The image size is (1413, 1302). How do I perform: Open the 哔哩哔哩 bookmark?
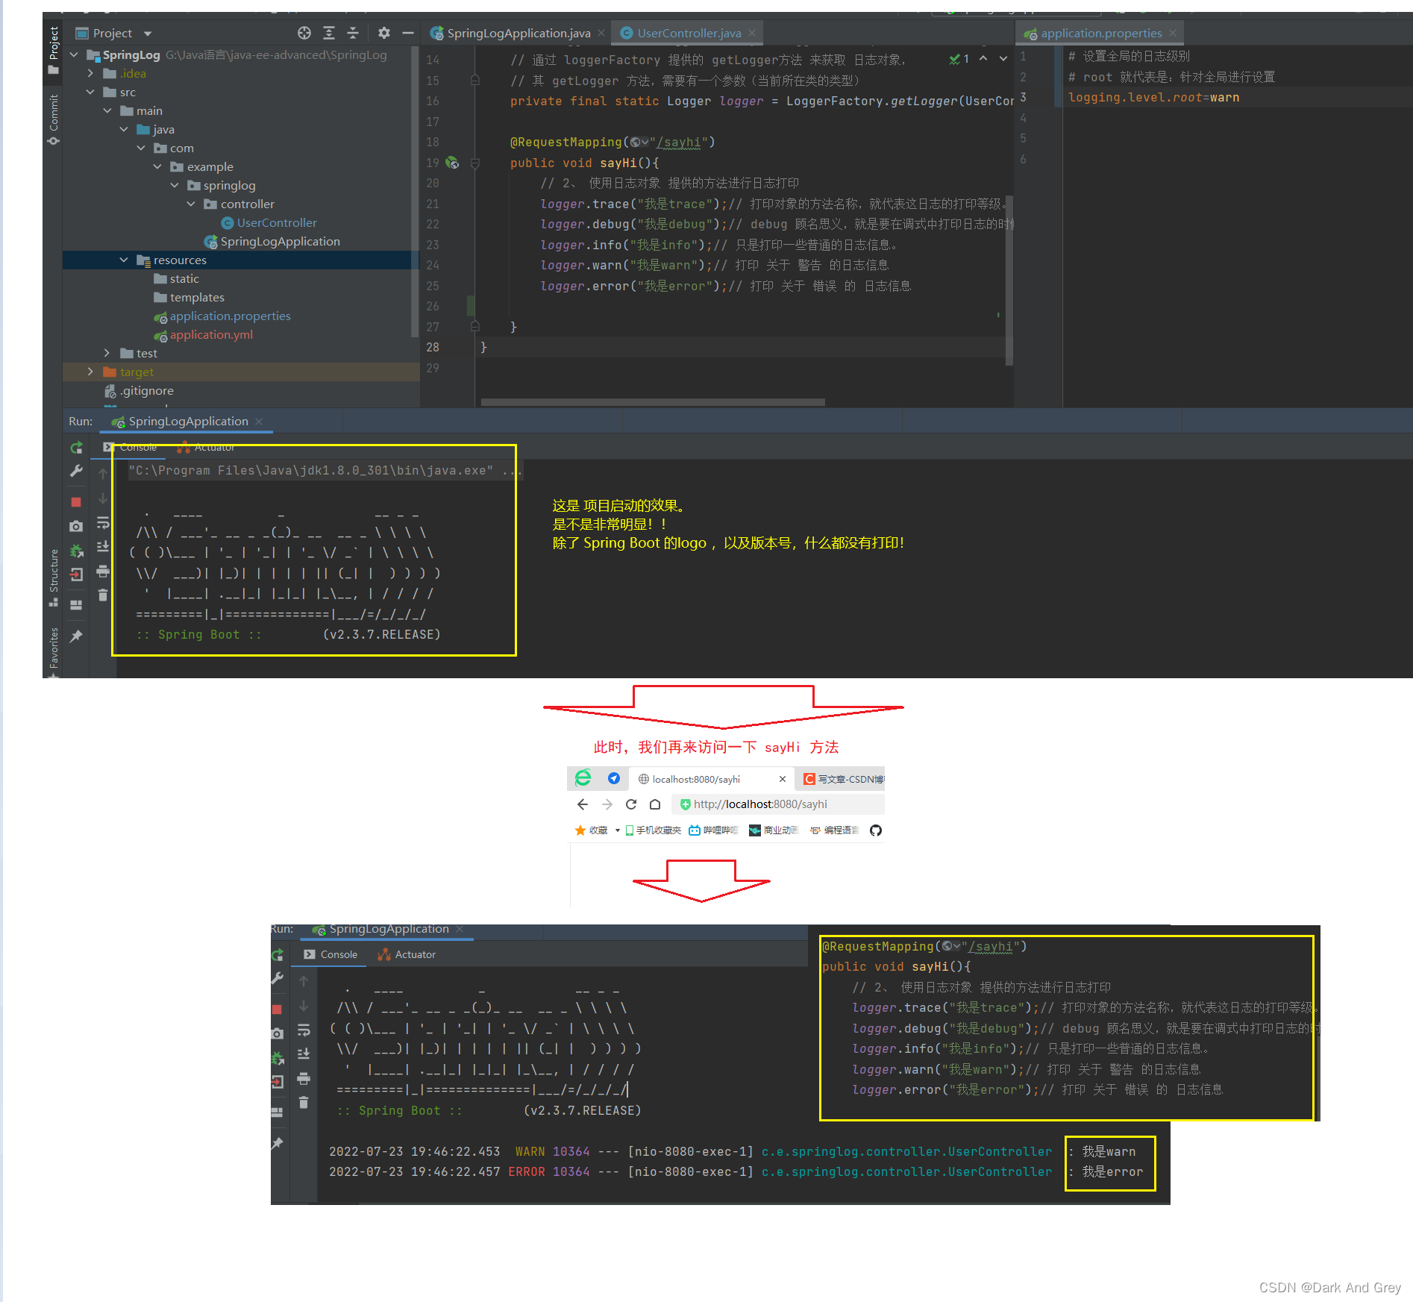coord(713,830)
